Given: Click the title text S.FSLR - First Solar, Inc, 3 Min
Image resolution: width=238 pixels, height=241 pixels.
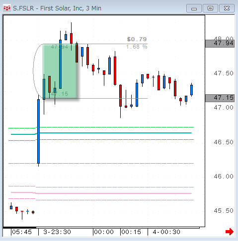Looking at the screenshot, I should 57,8.
